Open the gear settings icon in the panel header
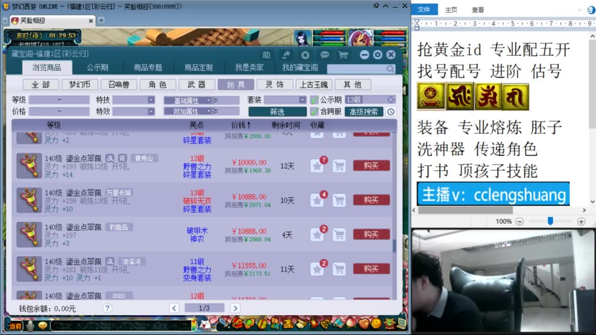Screen dimensions: 596x335 coord(378,55)
